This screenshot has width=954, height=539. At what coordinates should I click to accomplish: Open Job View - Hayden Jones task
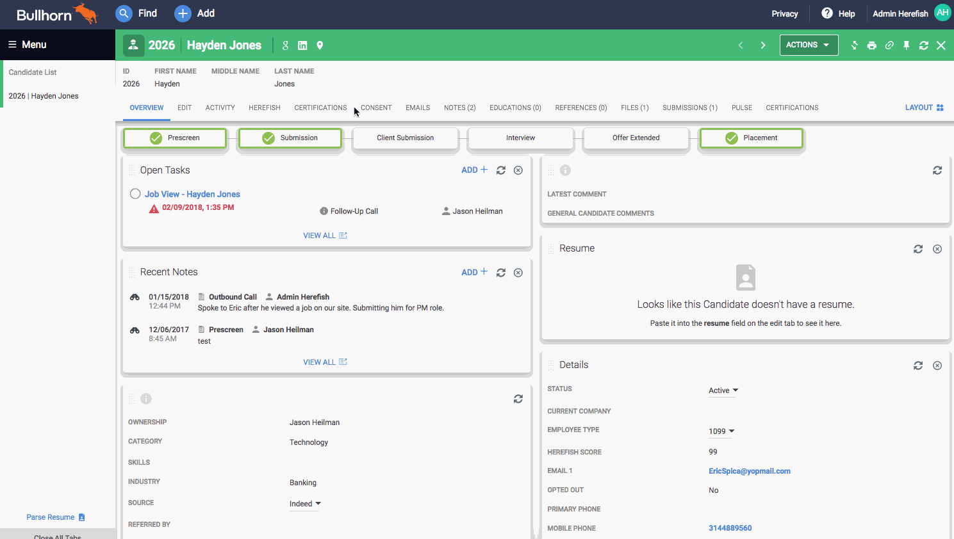(x=192, y=194)
